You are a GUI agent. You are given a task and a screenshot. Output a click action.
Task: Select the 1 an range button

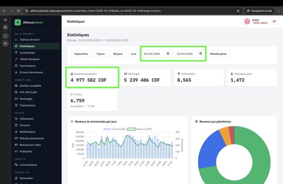pos(133,54)
